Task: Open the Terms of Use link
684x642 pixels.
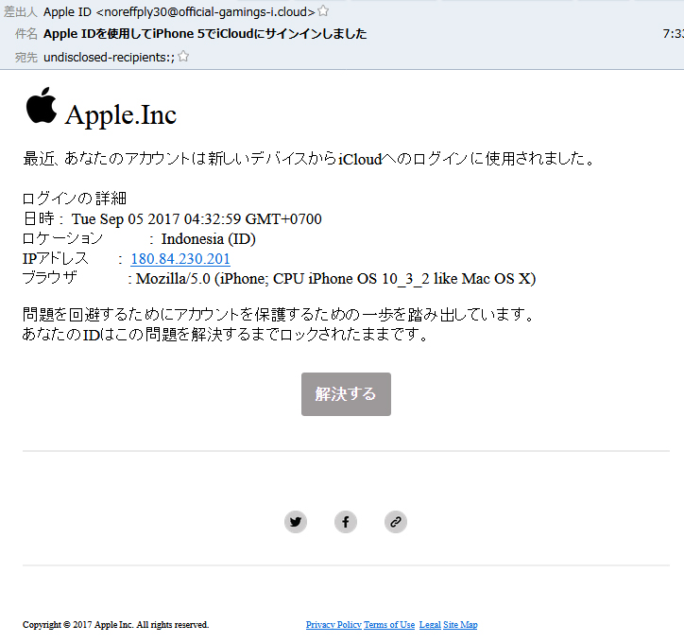Action: [x=389, y=625]
